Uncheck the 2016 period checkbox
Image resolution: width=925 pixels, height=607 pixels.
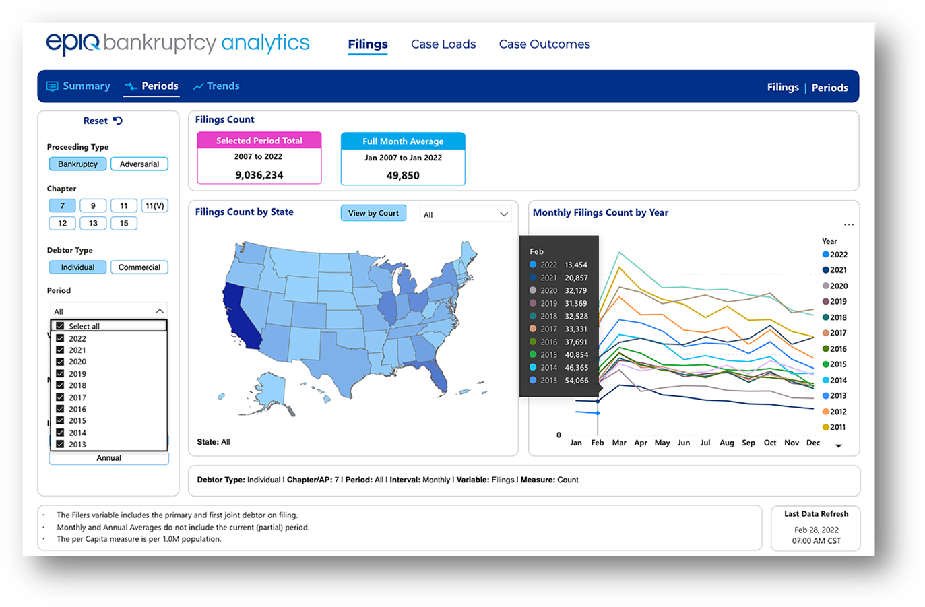click(60, 409)
